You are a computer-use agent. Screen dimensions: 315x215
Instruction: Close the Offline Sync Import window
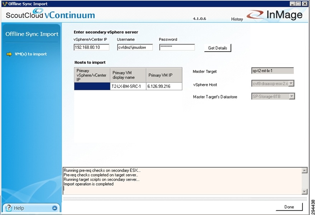click(x=305, y=4)
